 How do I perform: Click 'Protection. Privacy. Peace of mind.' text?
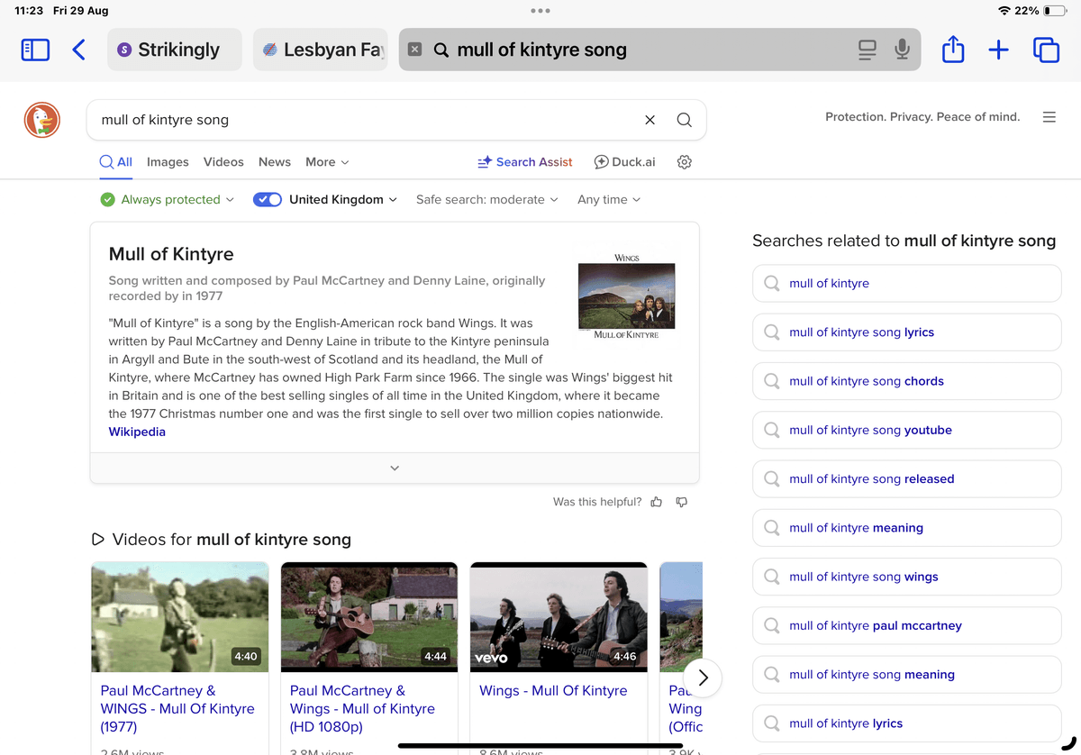coord(922,117)
